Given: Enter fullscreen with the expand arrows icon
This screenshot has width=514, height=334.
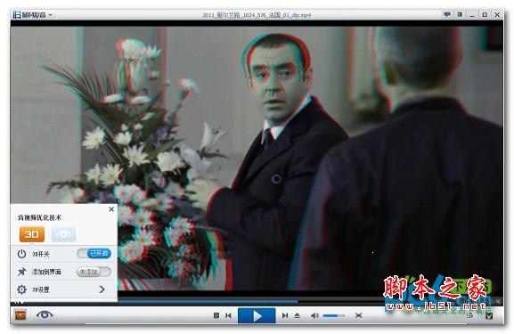Looking at the screenshot, I should point(359,315).
